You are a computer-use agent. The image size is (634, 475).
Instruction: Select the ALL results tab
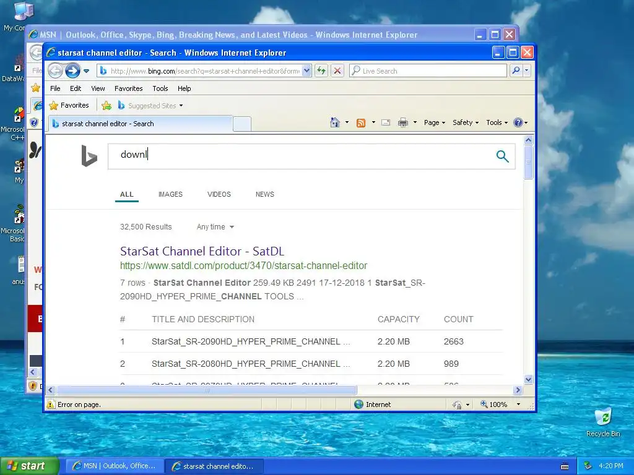pyautogui.click(x=126, y=194)
